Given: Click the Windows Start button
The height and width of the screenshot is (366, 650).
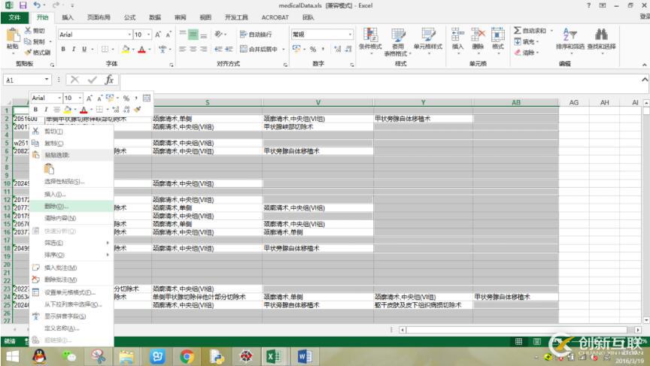Looking at the screenshot, I should (13, 356).
